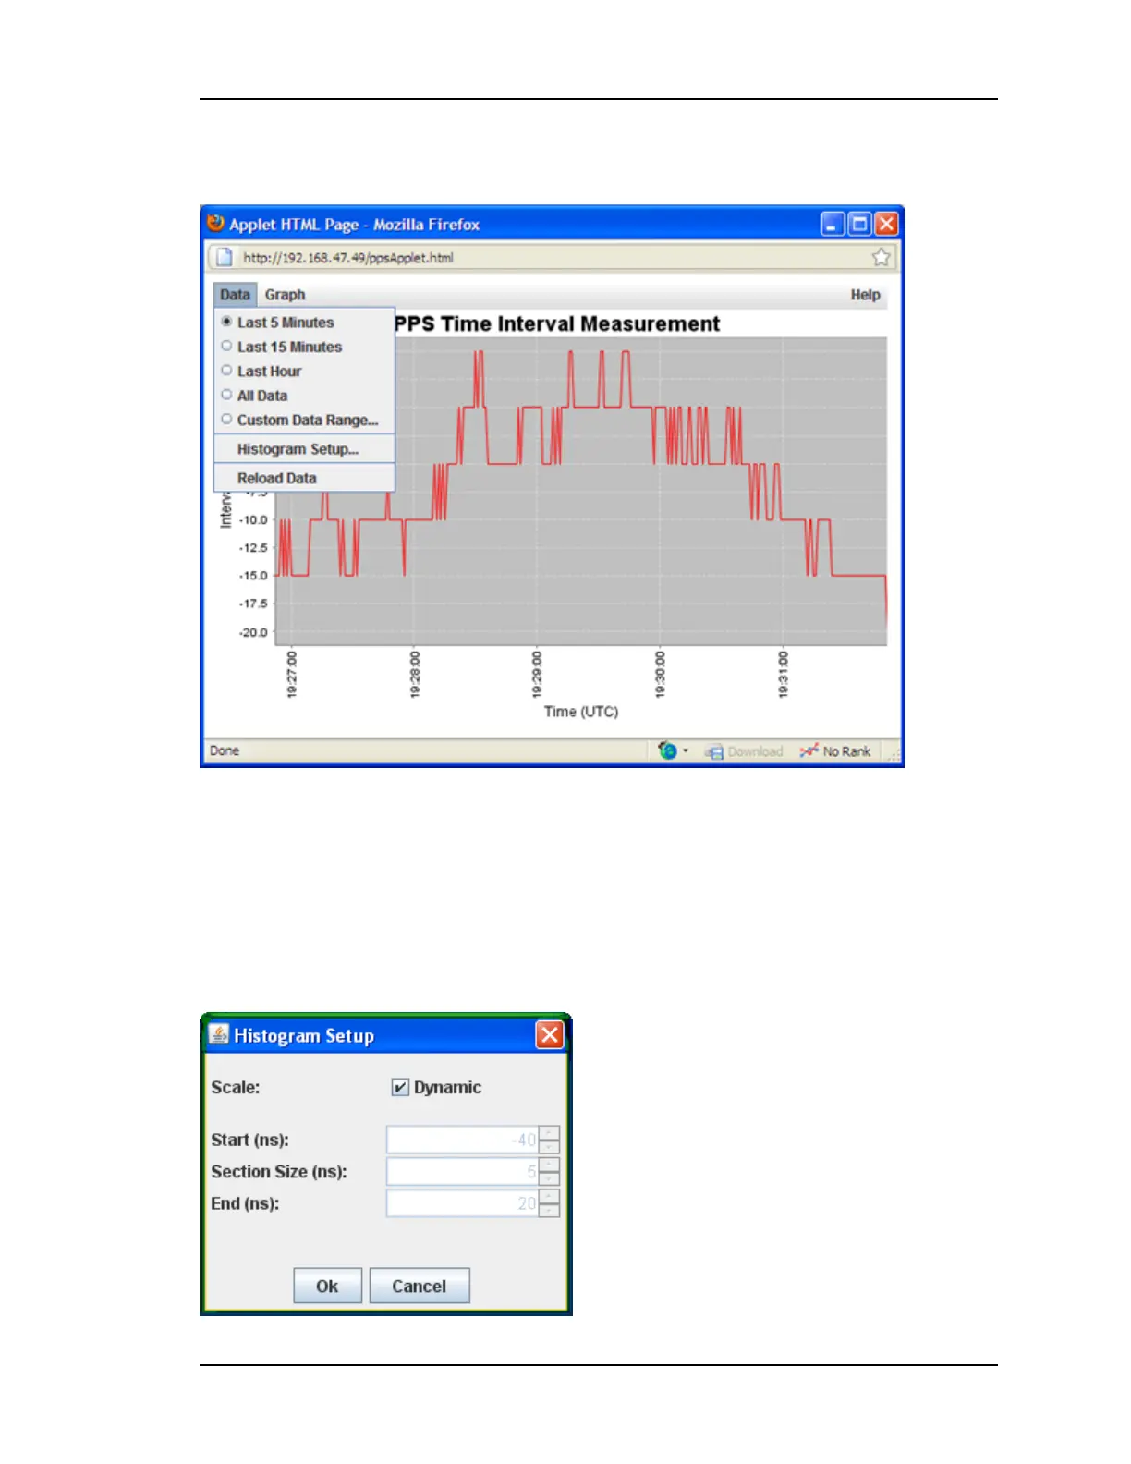Screen dimensions: 1131x1464
Task: Click the Firefox logo in the title bar
Action: 216,223
